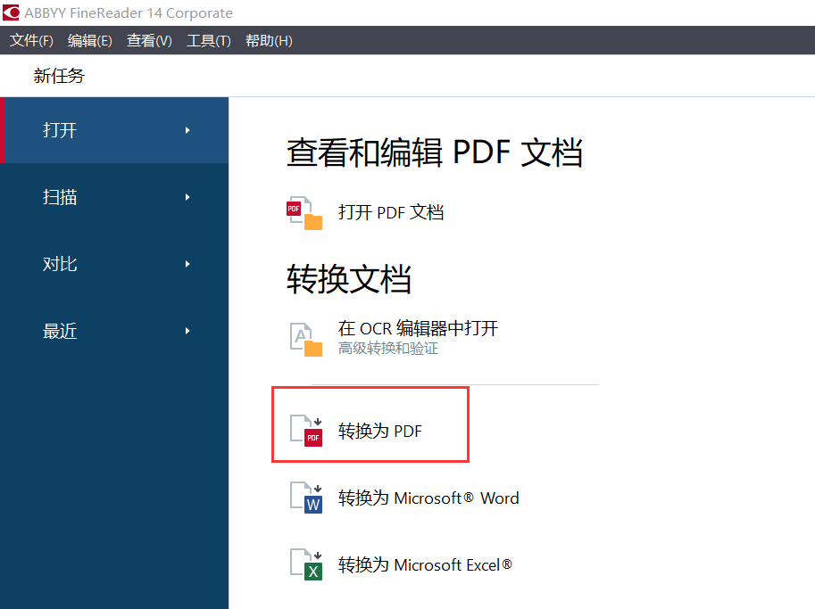The image size is (815, 609).
Task: Select the 打开 sidebar tab
Action: tap(114, 130)
